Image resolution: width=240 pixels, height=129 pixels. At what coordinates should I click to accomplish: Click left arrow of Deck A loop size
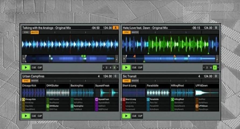[x=103, y=67]
